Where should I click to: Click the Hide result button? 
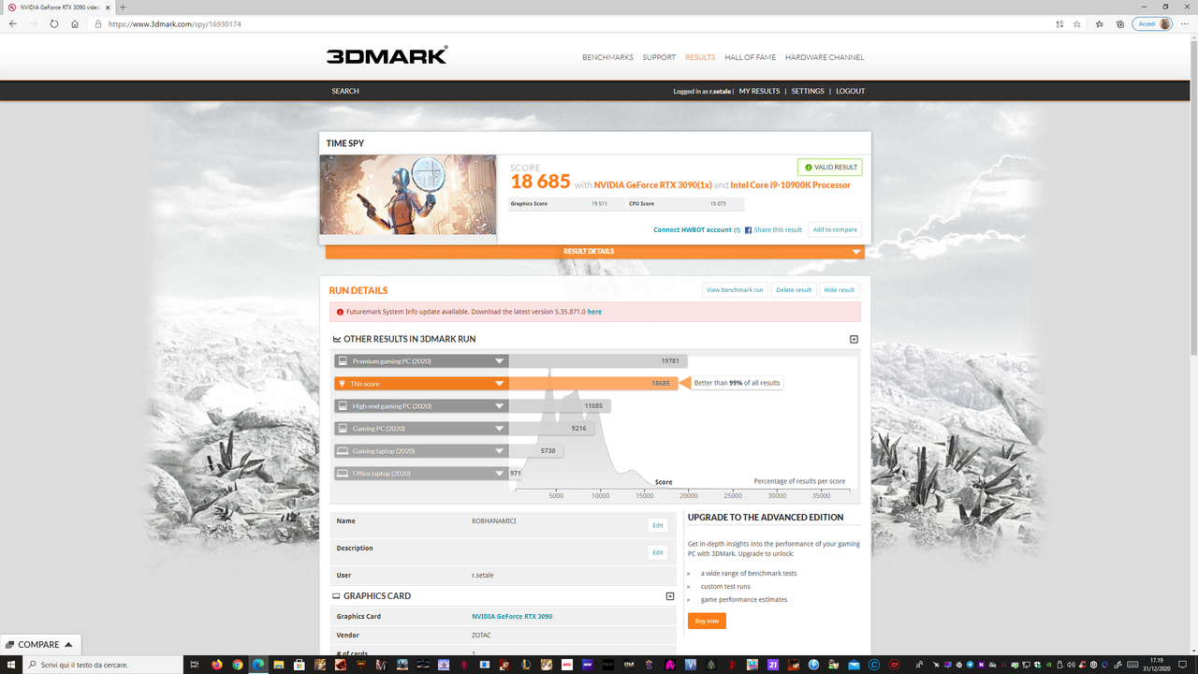click(839, 289)
